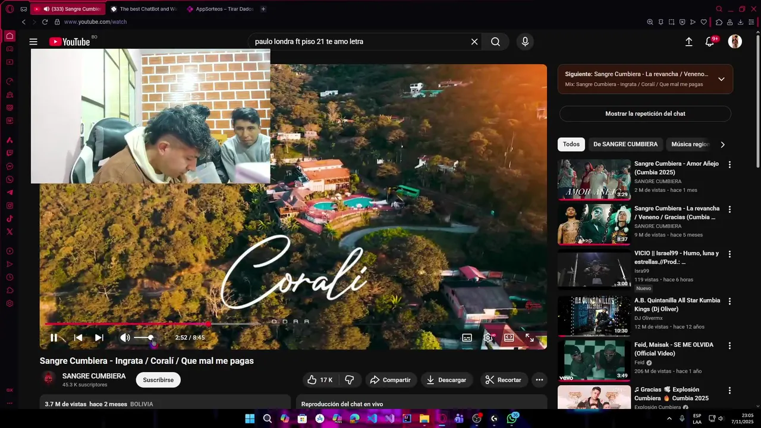
Task: Add page to bookmarks heart icon
Action: pyautogui.click(x=704, y=22)
